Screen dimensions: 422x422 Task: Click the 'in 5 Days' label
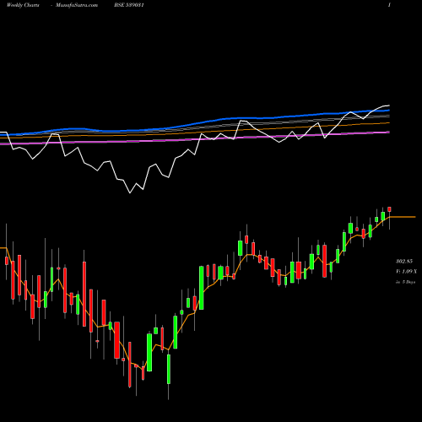[405, 282]
